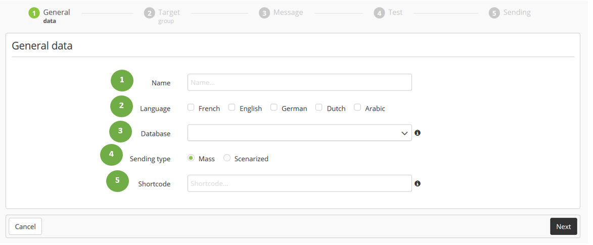The height and width of the screenshot is (245, 593).
Task: Select the Mass sending type
Action: tap(191, 158)
